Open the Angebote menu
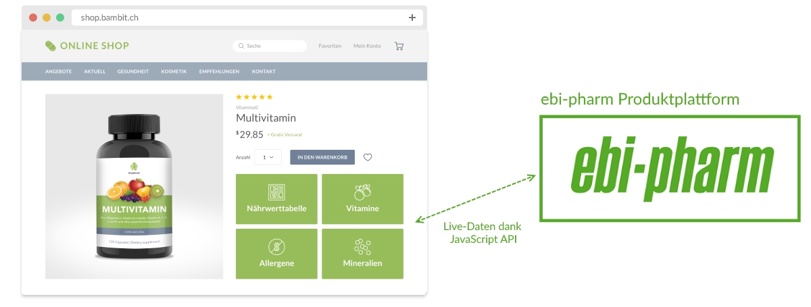The width and height of the screenshot is (811, 307). click(59, 72)
